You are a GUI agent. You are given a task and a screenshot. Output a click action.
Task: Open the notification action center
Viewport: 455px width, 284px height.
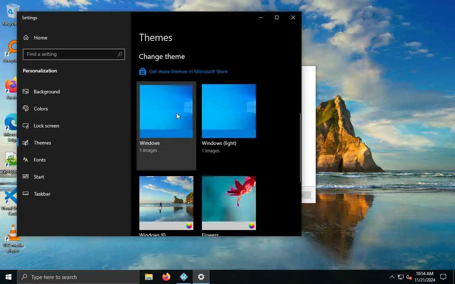(x=443, y=277)
